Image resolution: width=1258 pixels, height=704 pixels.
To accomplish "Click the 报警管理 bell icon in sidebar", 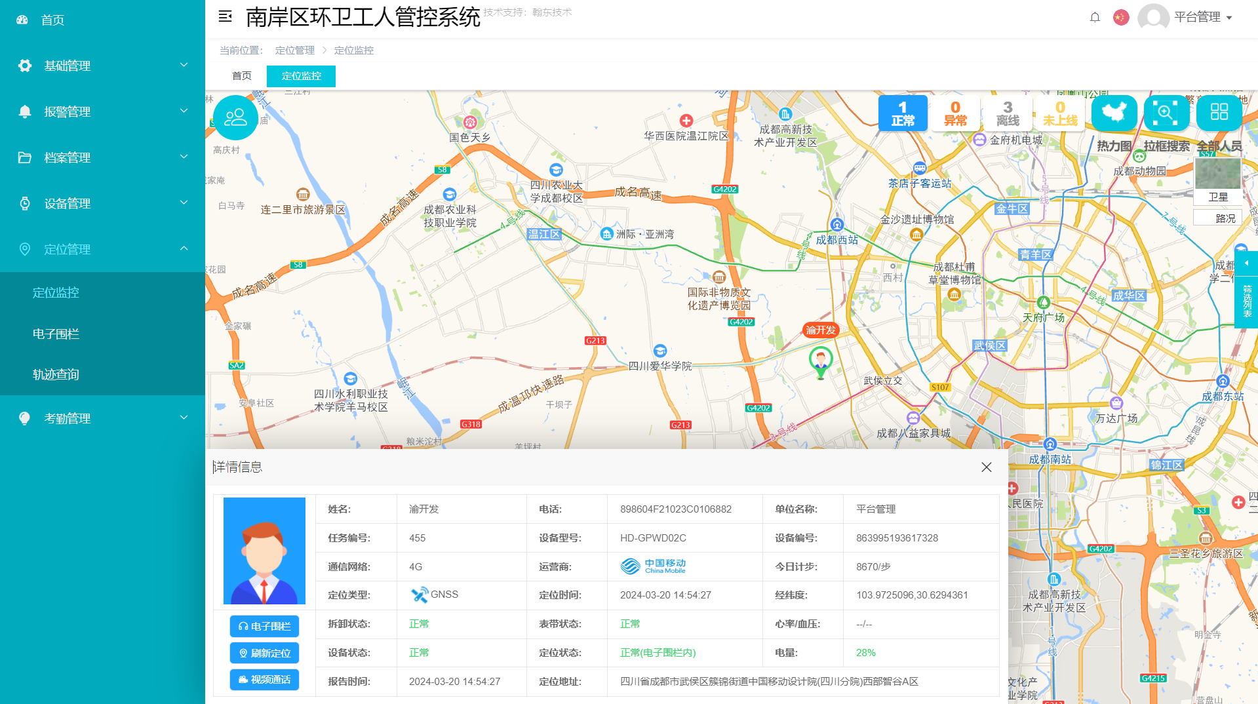I will 25,111.
